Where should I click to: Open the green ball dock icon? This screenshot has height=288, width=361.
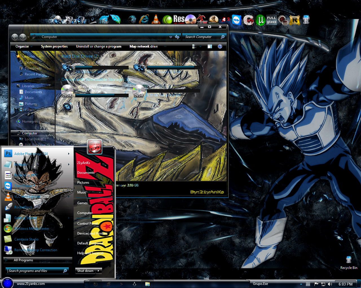click(x=167, y=19)
